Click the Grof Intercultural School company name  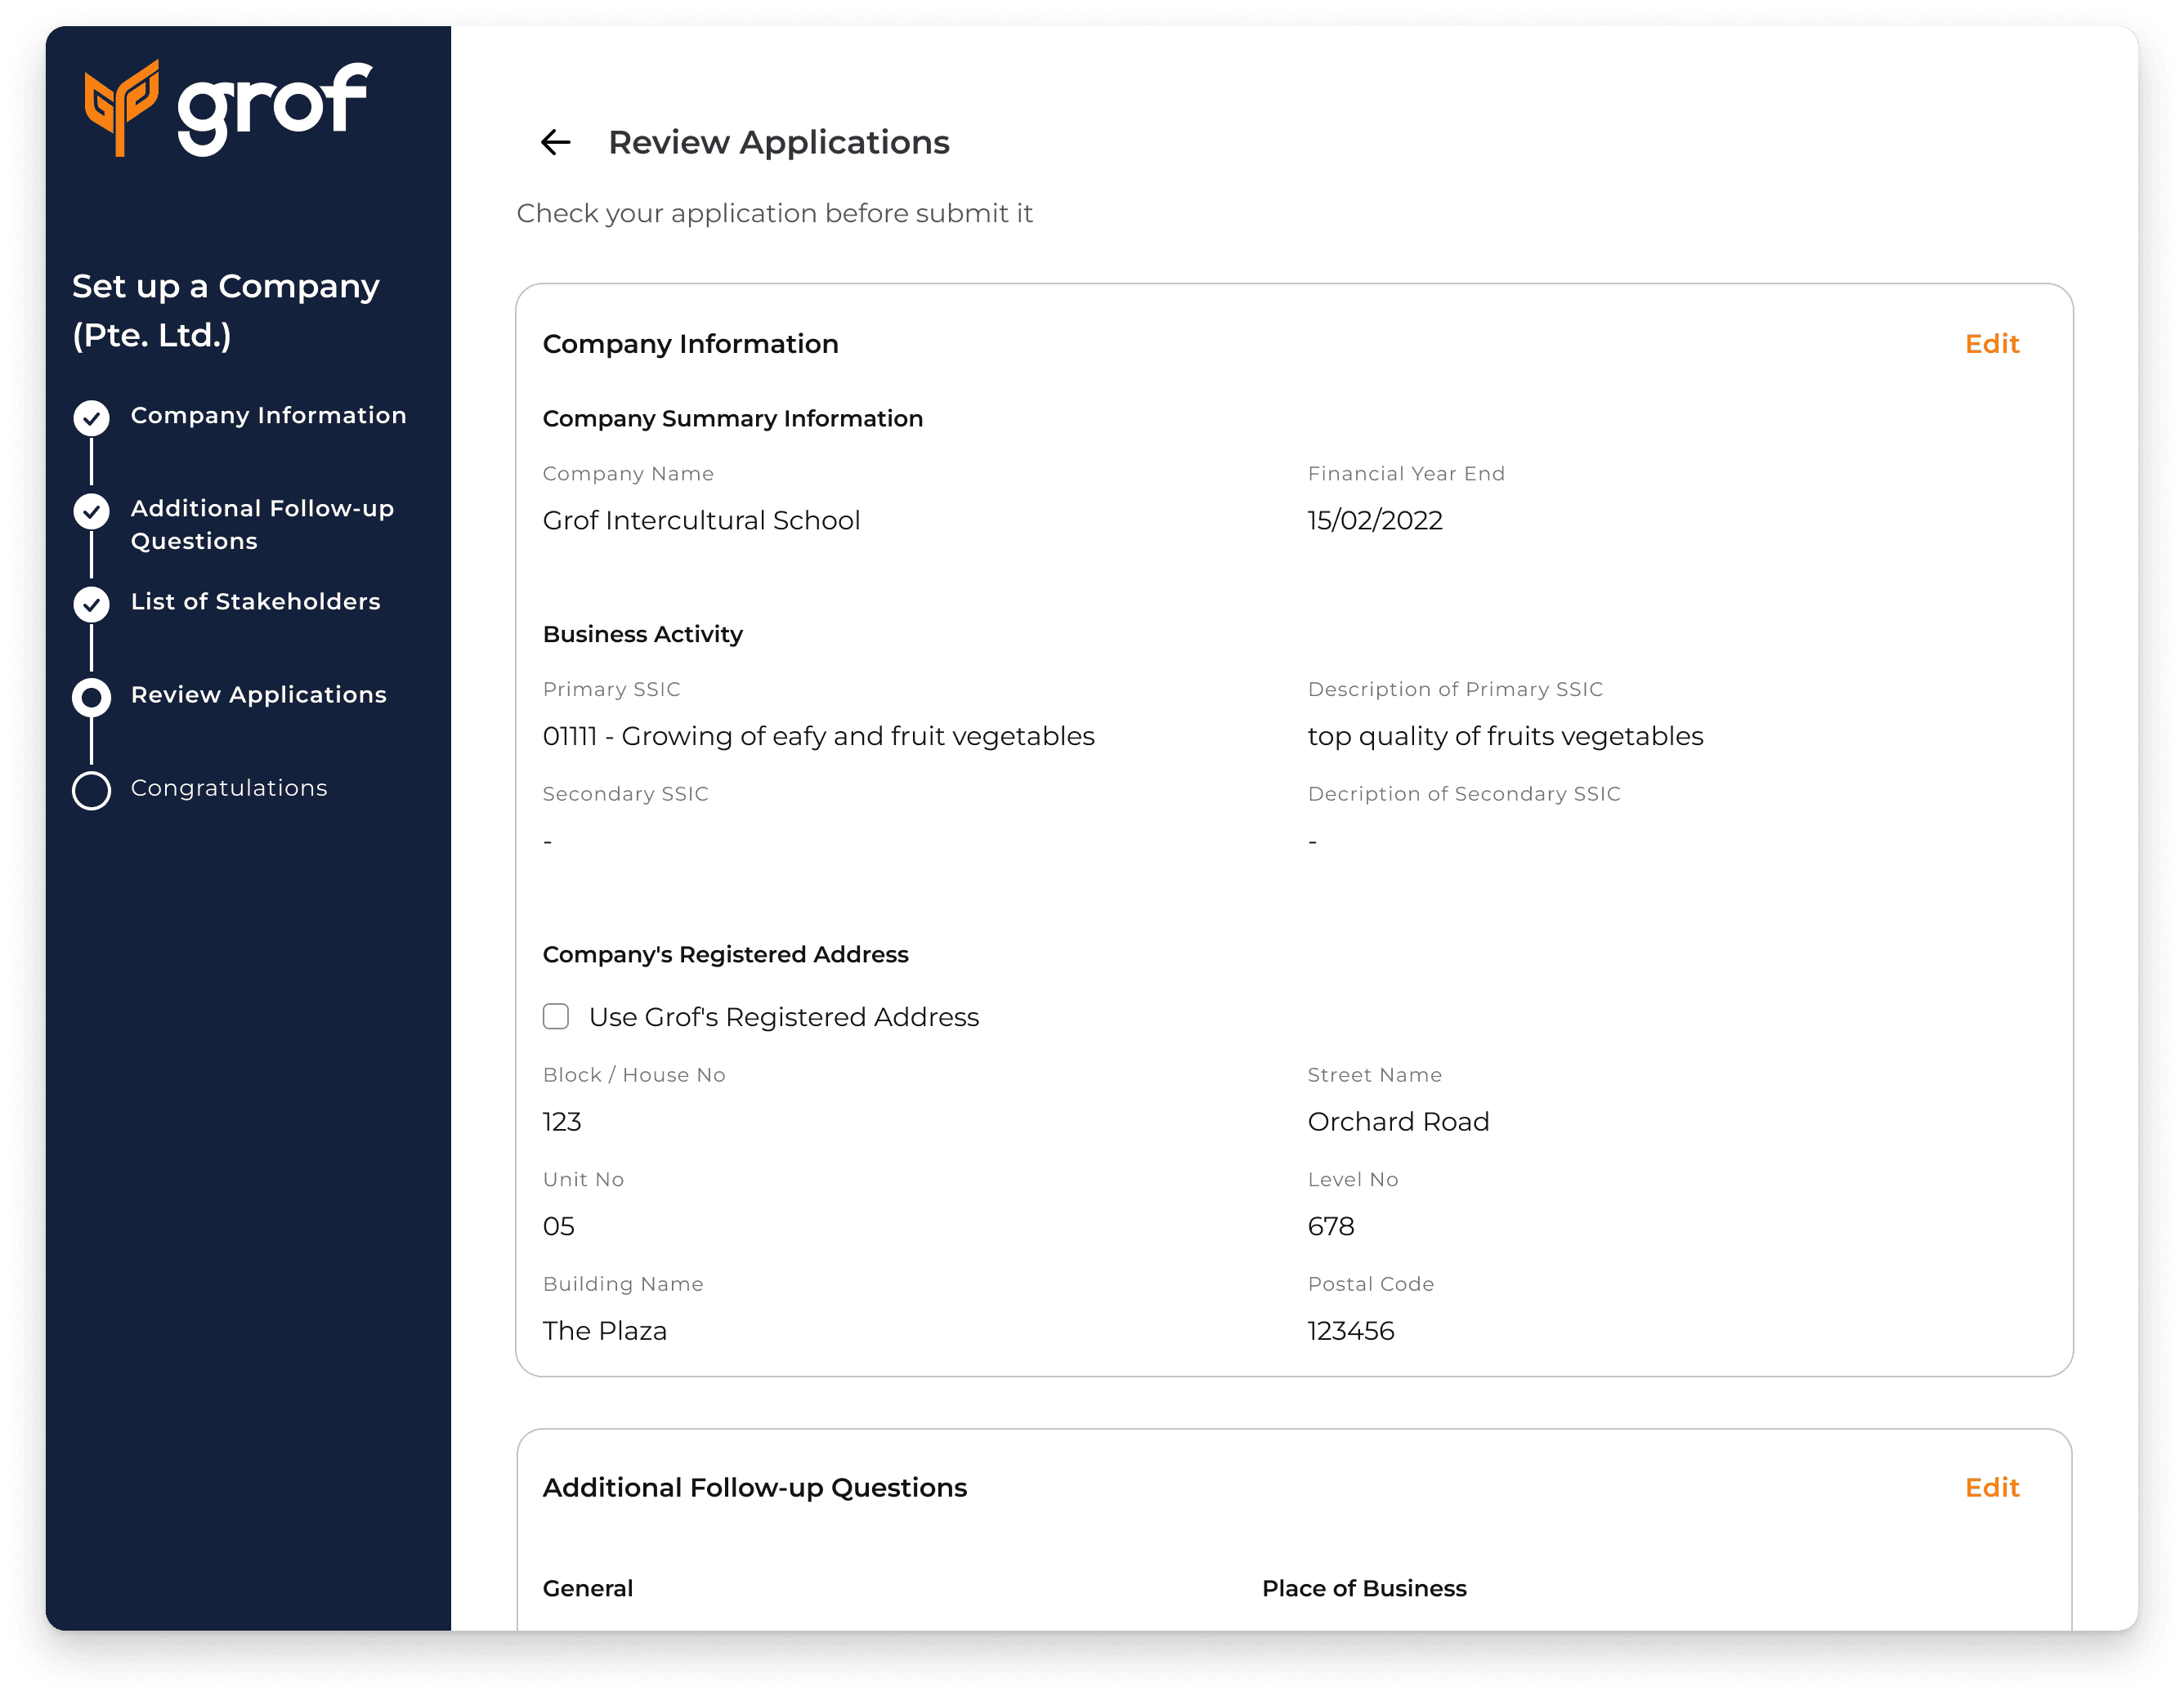click(701, 520)
